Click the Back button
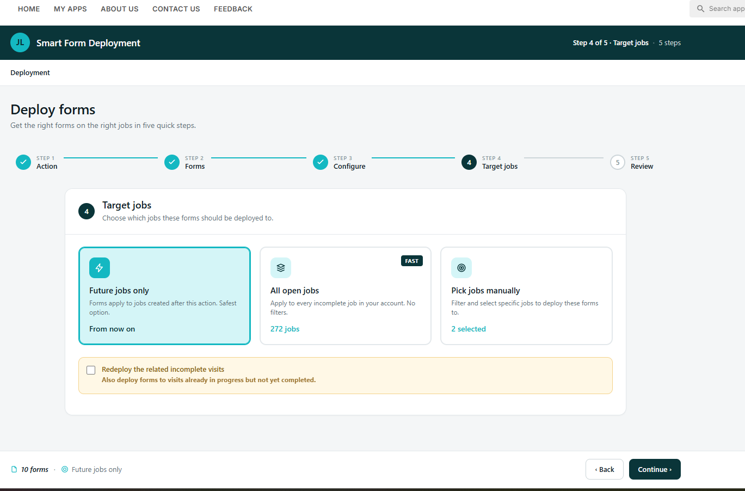 [x=605, y=469]
